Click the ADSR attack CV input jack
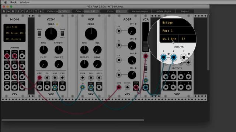The height and width of the screenshot is (132, 236). point(119,31)
